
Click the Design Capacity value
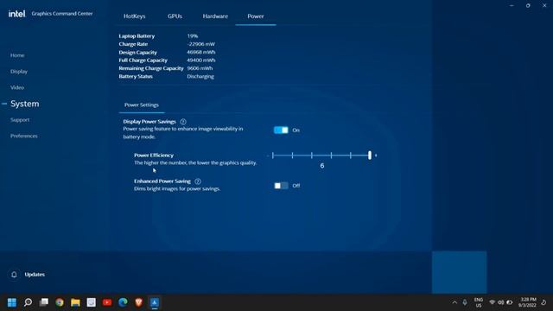click(201, 52)
